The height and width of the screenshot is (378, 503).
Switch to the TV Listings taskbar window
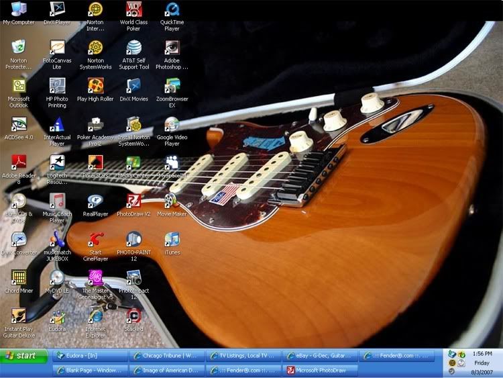(x=243, y=356)
